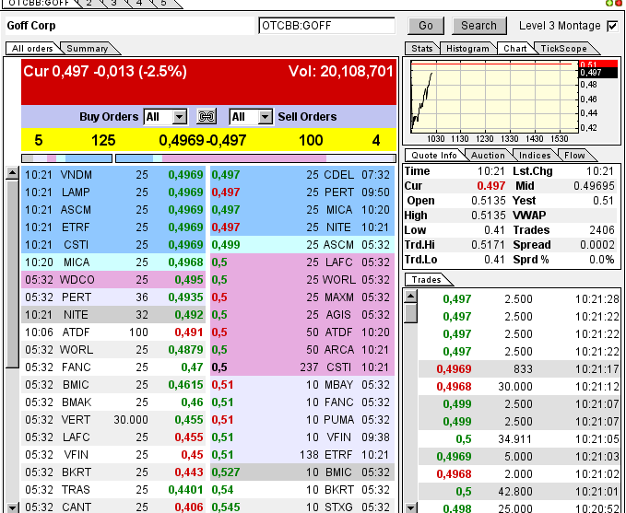Click the green window control icon
Viewport: 626px width, 513px height.
point(609,3)
